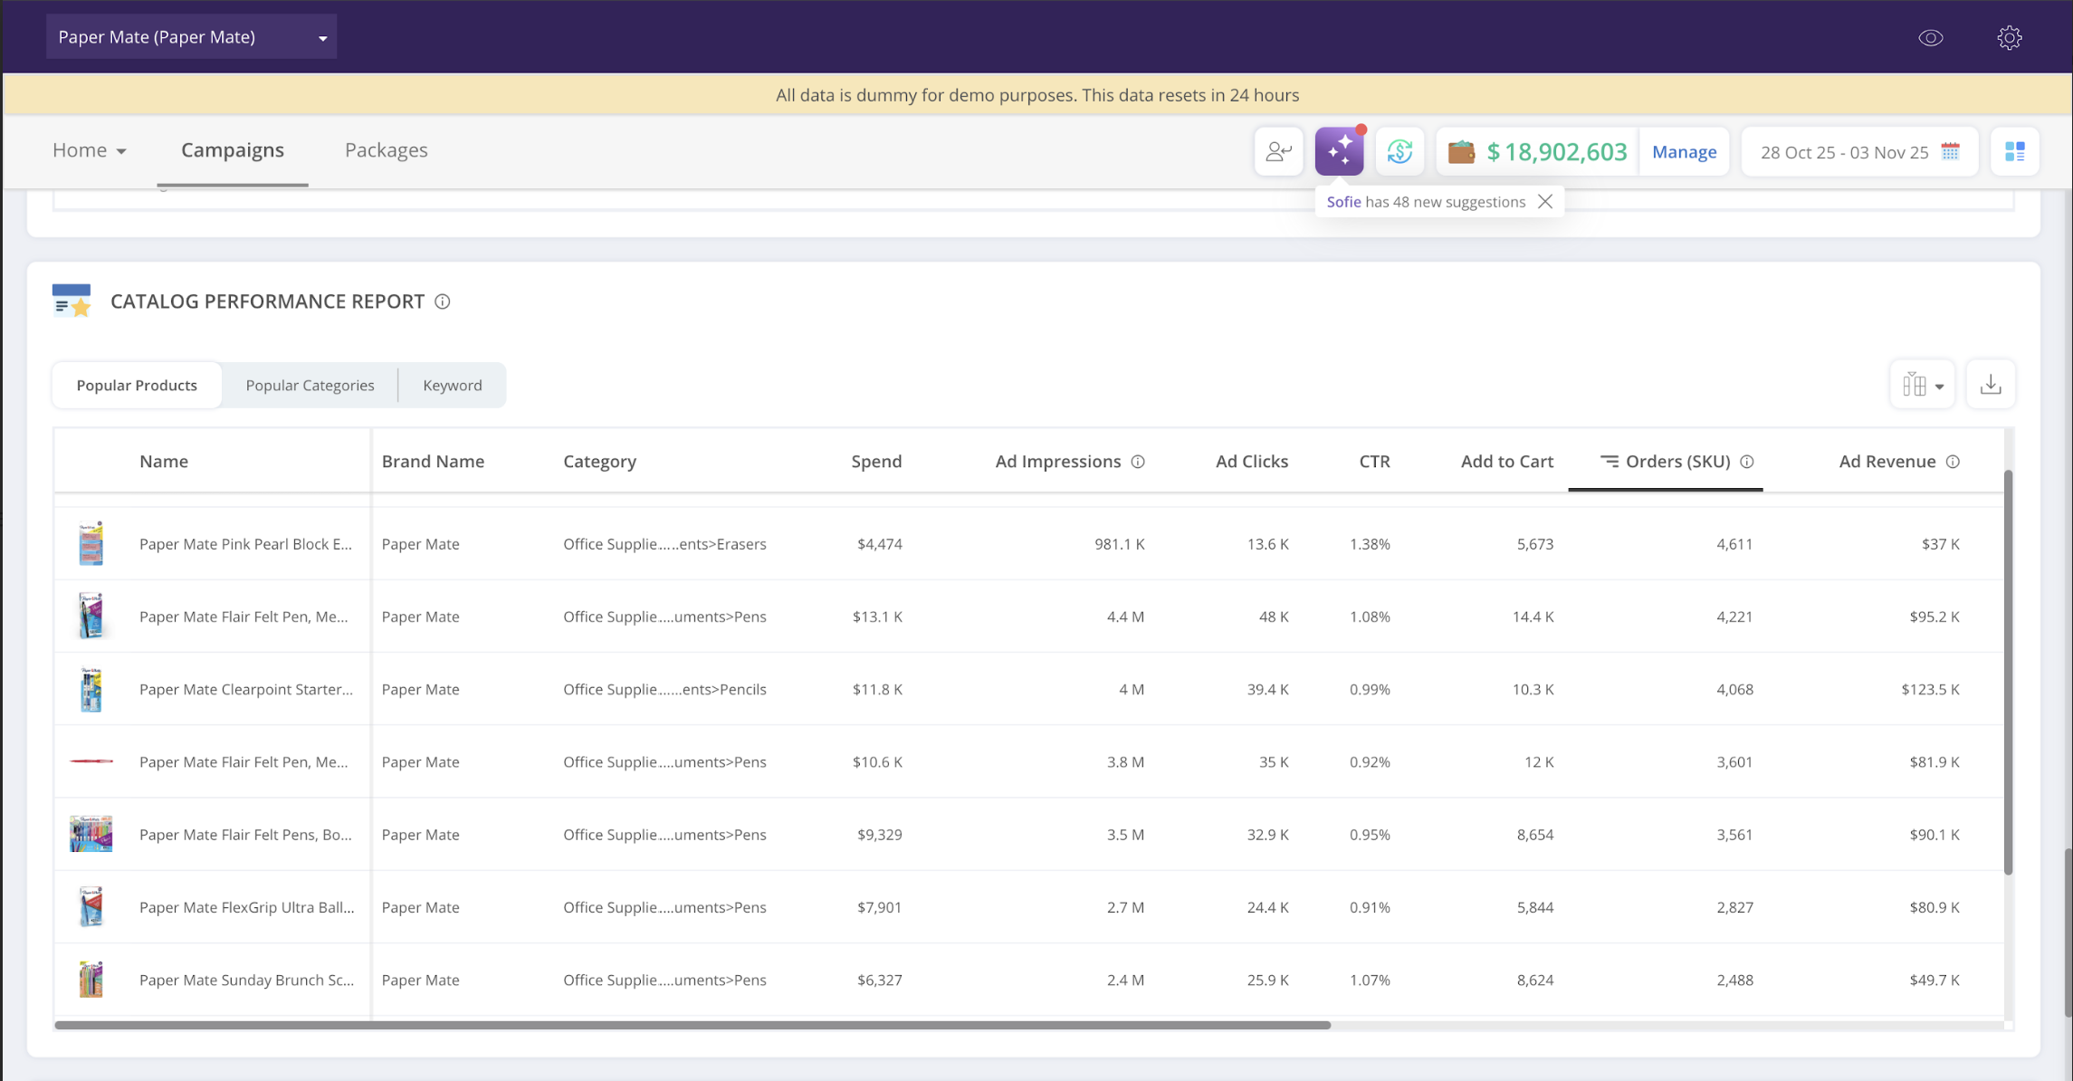The image size is (2073, 1081).
Task: Open the Sofie AI suggestions sparkle icon
Action: [1339, 151]
